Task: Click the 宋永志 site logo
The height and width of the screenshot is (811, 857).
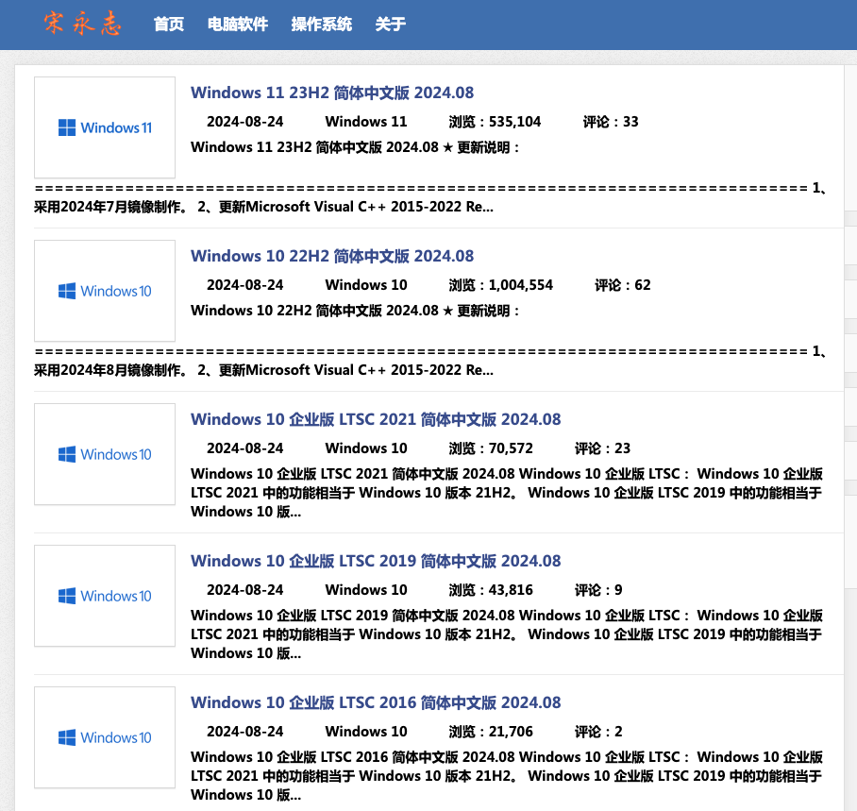Action: (82, 24)
